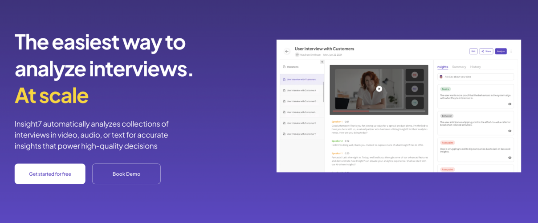Open 'User Interview with Customer L' document
This screenshot has width=538, height=223.
pyautogui.click(x=302, y=112)
